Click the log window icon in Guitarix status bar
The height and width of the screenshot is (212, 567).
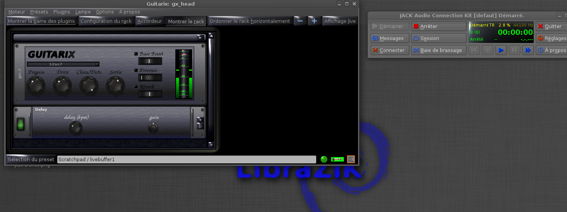(351, 159)
